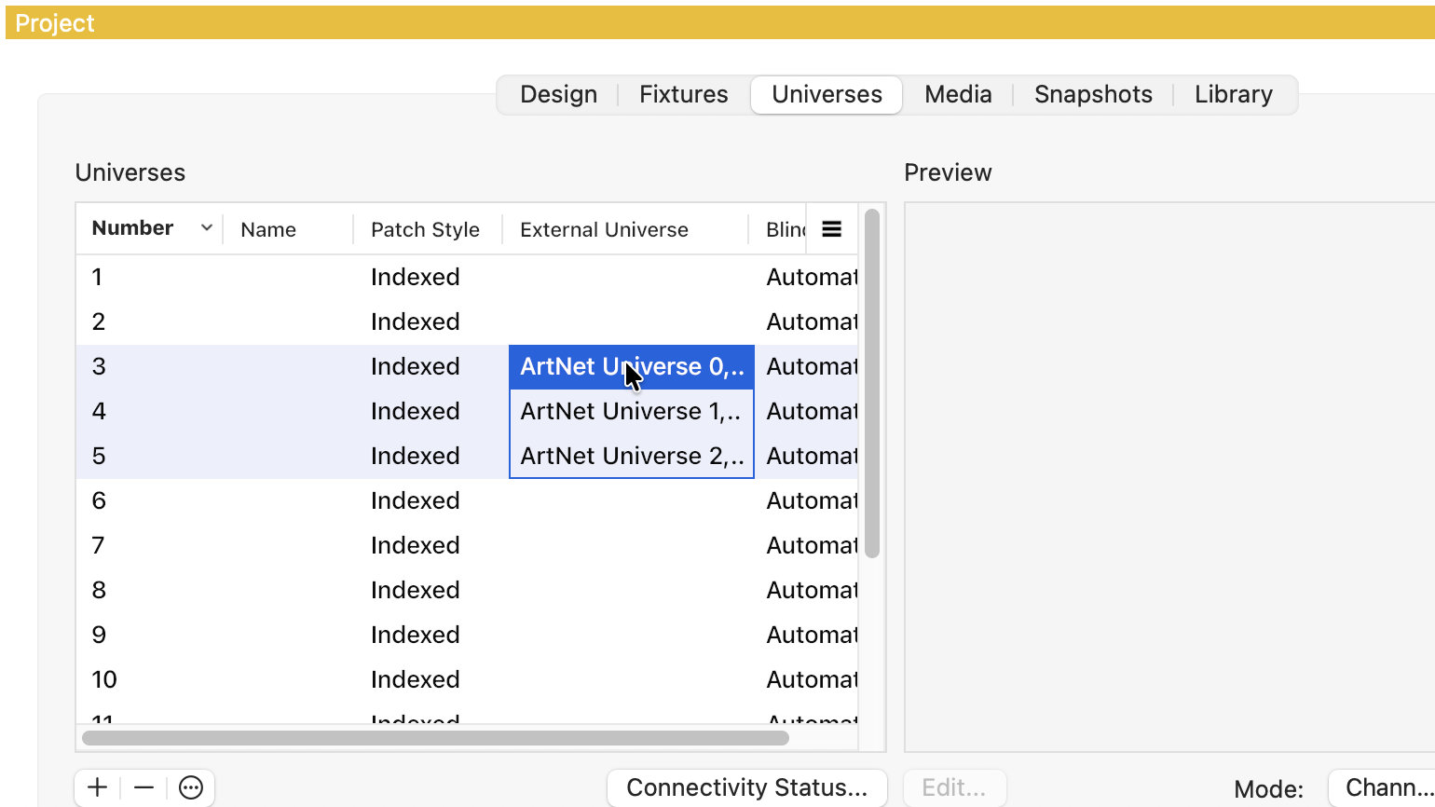The width and height of the screenshot is (1435, 807).
Task: Open the table column options menu icon
Action: (x=831, y=229)
